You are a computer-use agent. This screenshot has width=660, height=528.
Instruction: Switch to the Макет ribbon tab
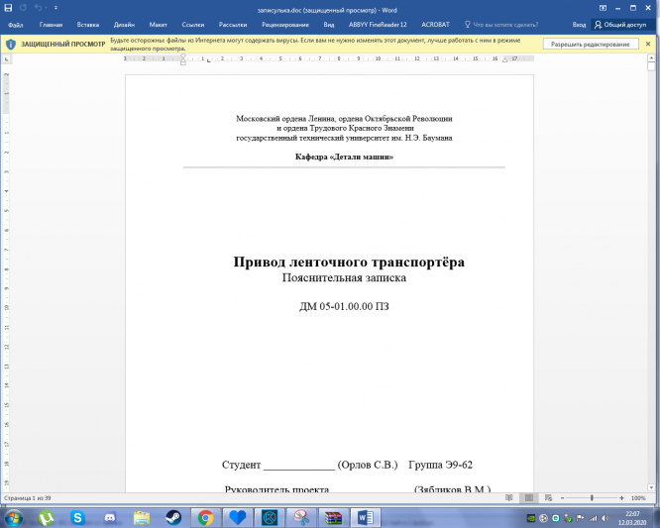(x=159, y=25)
